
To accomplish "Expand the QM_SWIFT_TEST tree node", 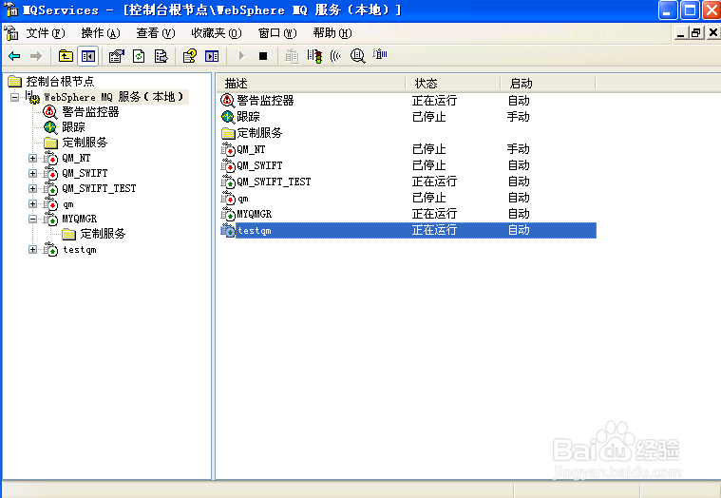I will click(x=32, y=188).
